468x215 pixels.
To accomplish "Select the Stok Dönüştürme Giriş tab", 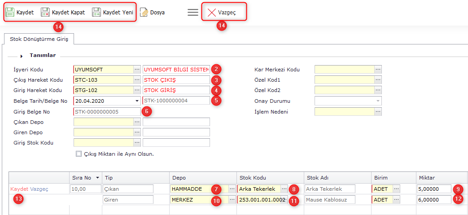I will point(39,39).
